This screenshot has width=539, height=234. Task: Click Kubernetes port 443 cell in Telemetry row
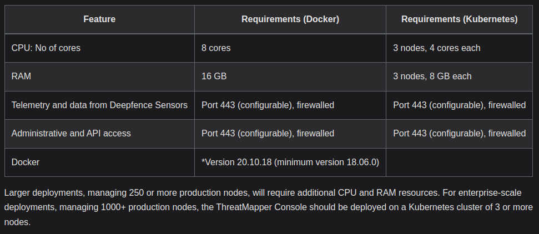459,105
